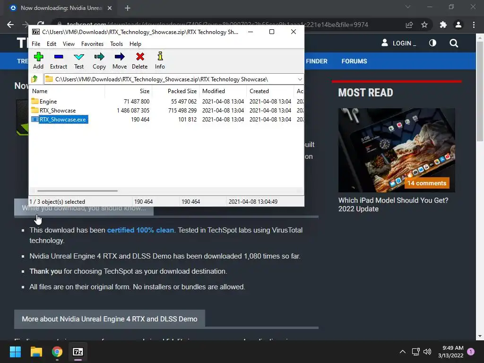Click the More about Nvidia Unreal Engine heading
Screen dimensions: 484x363
click(x=110, y=319)
